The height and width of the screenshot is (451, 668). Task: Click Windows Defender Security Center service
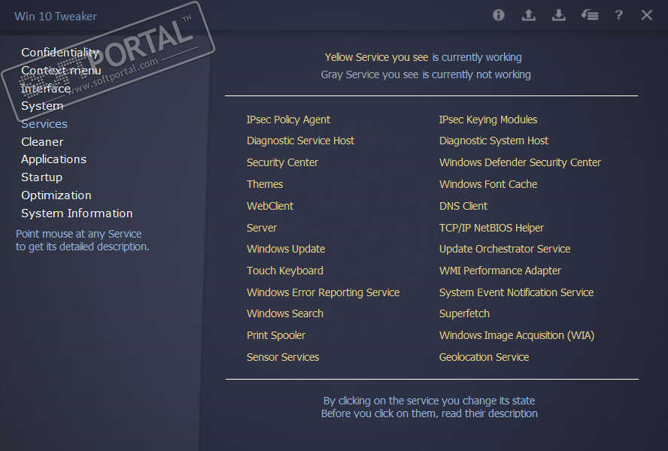(x=520, y=162)
